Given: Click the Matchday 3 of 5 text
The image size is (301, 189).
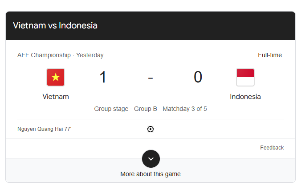Looking at the screenshot, I should [185, 109].
